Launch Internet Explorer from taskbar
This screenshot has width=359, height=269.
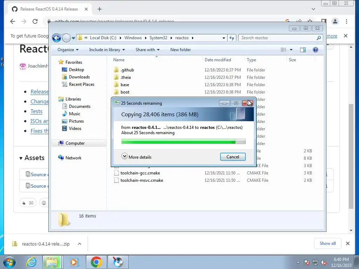click(x=31, y=262)
